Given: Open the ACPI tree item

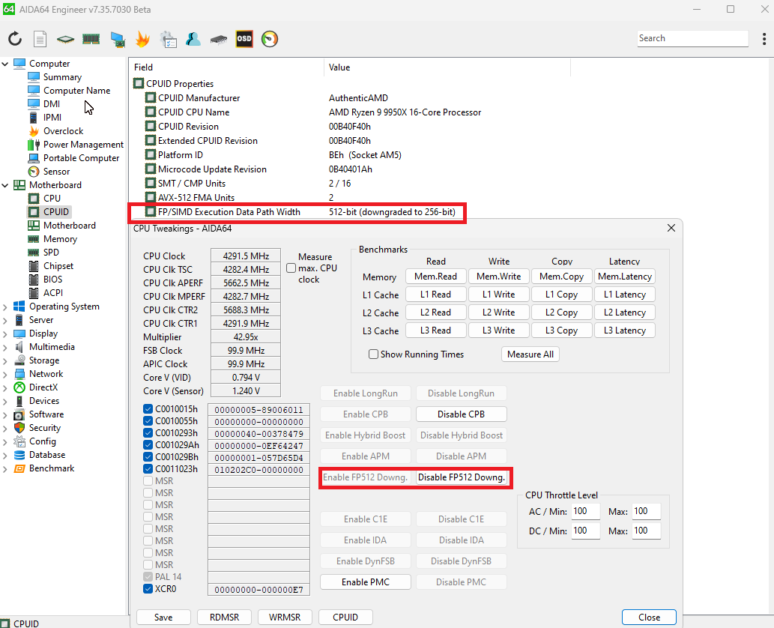Looking at the screenshot, I should click(52, 293).
